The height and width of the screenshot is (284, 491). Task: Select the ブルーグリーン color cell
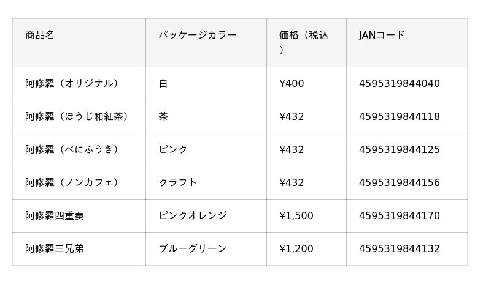click(192, 249)
